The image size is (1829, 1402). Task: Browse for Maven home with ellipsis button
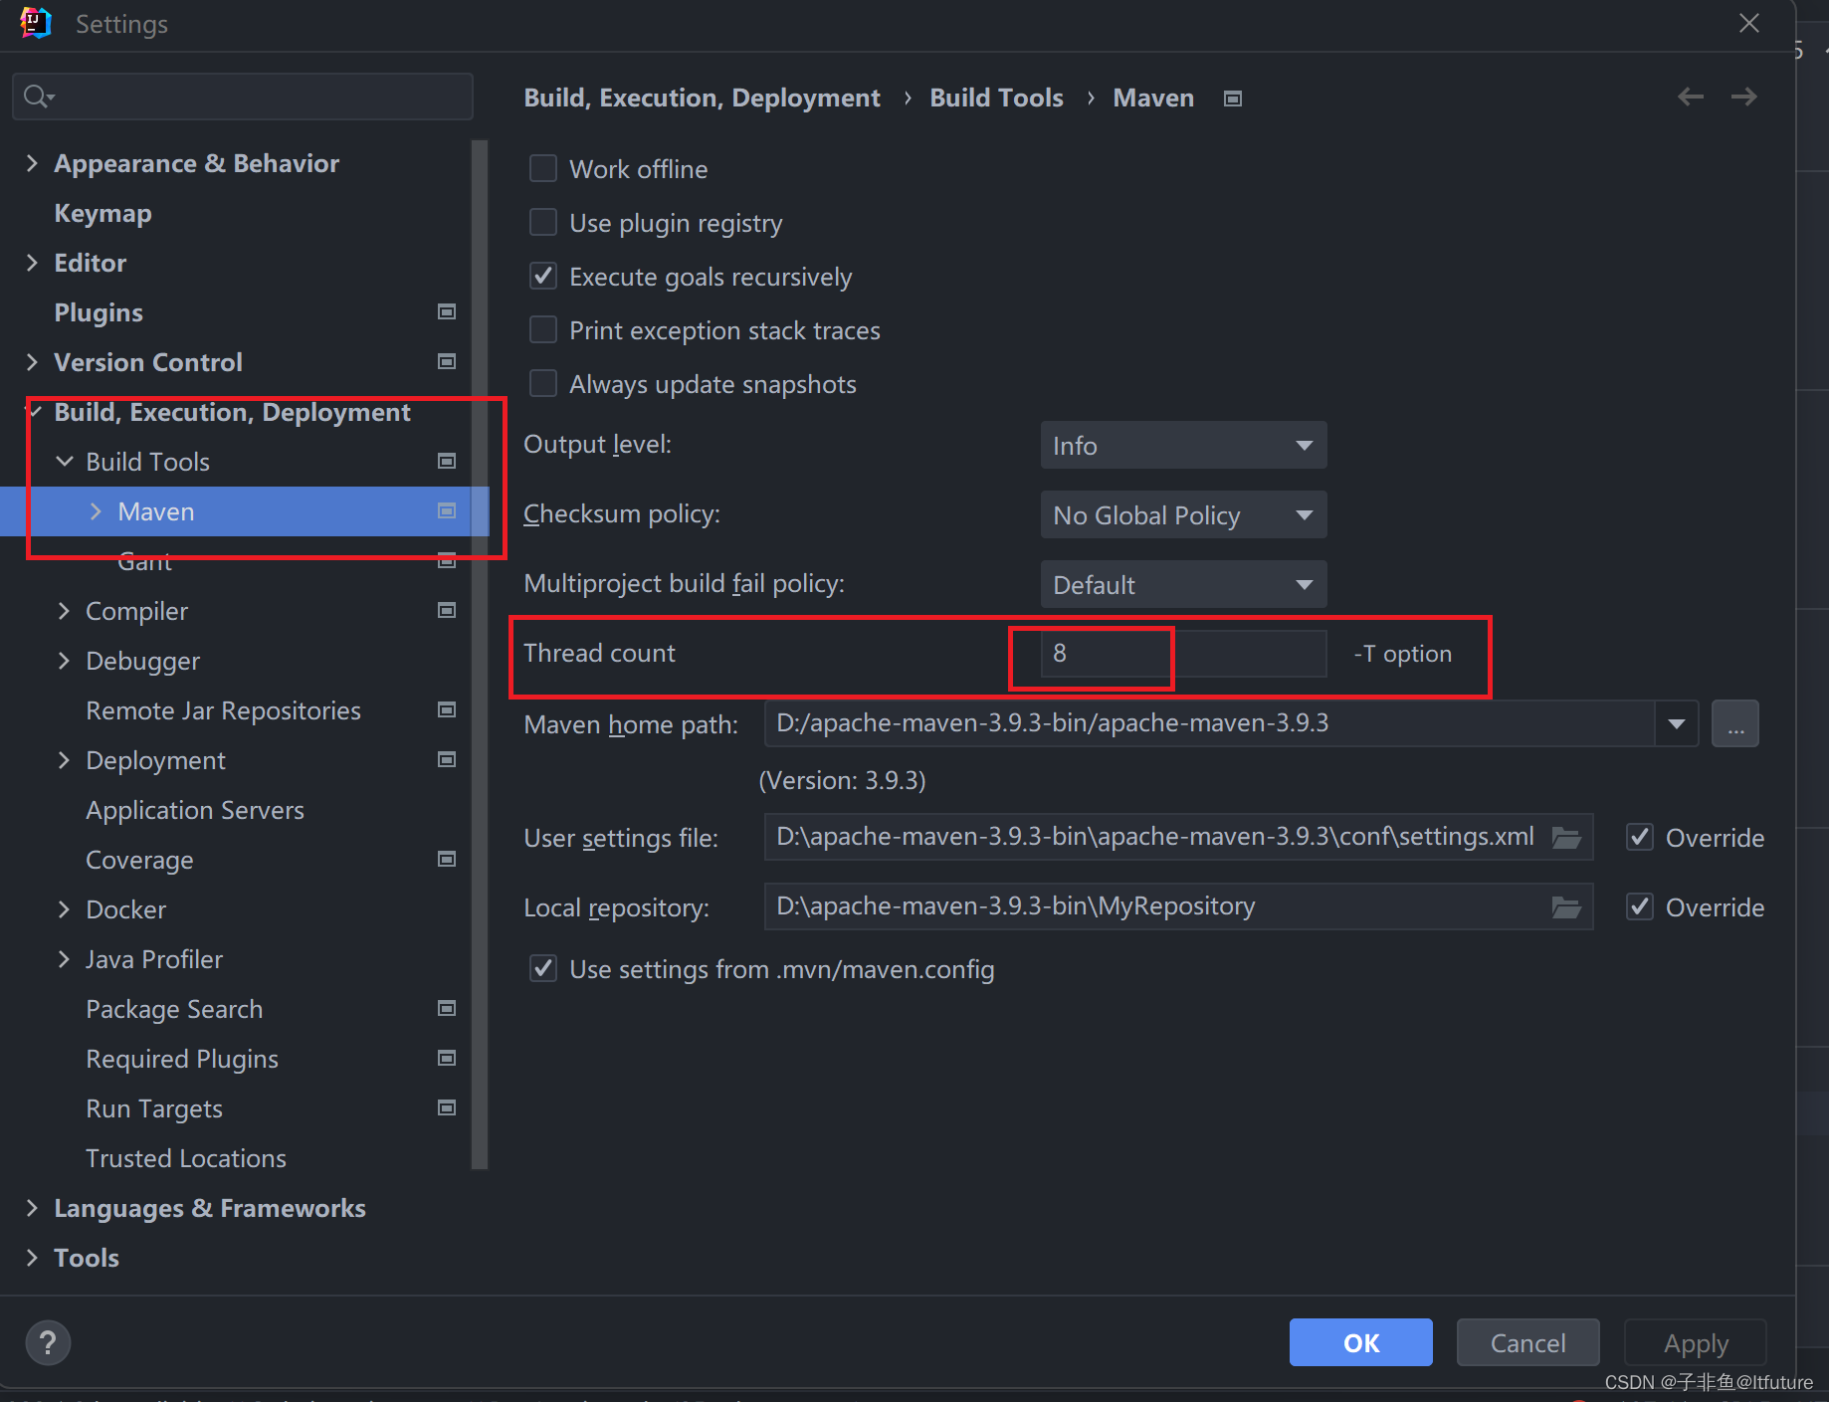point(1734,723)
